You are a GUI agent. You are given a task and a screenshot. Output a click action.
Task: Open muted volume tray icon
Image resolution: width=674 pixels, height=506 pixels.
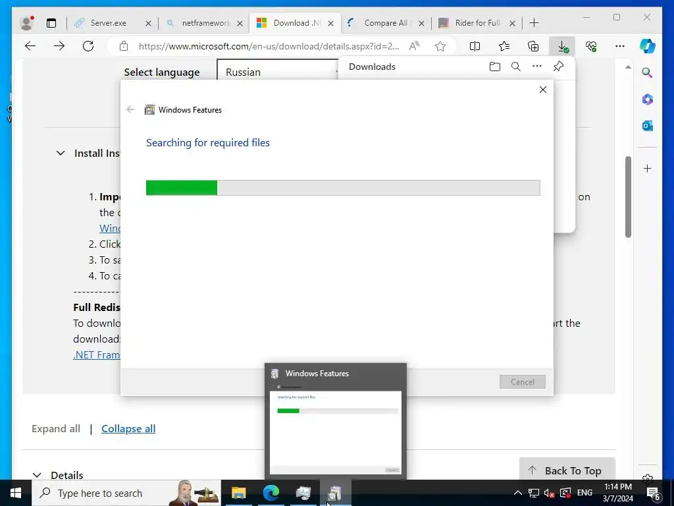tap(549, 493)
